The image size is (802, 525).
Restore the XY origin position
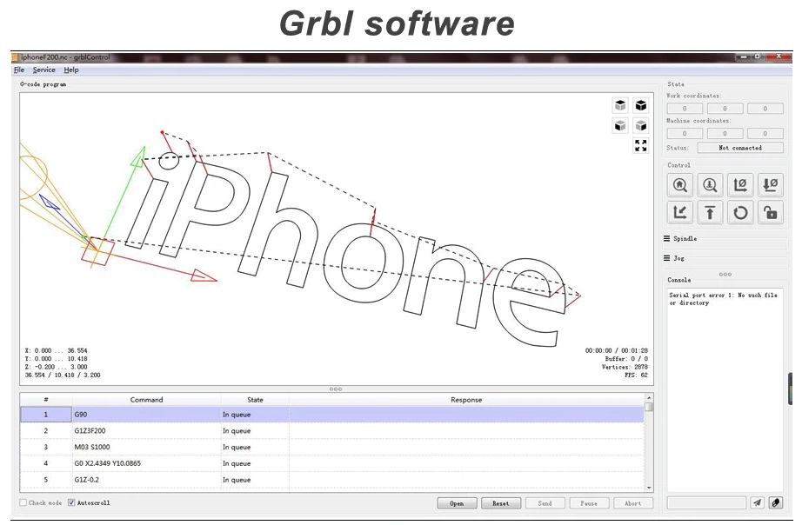coord(679,212)
